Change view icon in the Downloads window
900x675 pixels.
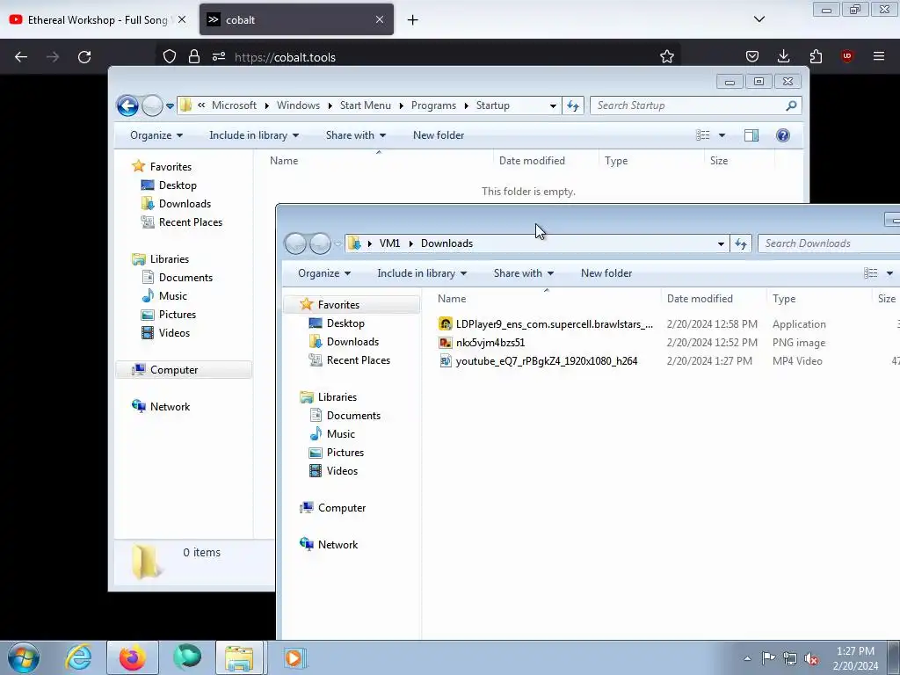pyautogui.click(x=871, y=273)
